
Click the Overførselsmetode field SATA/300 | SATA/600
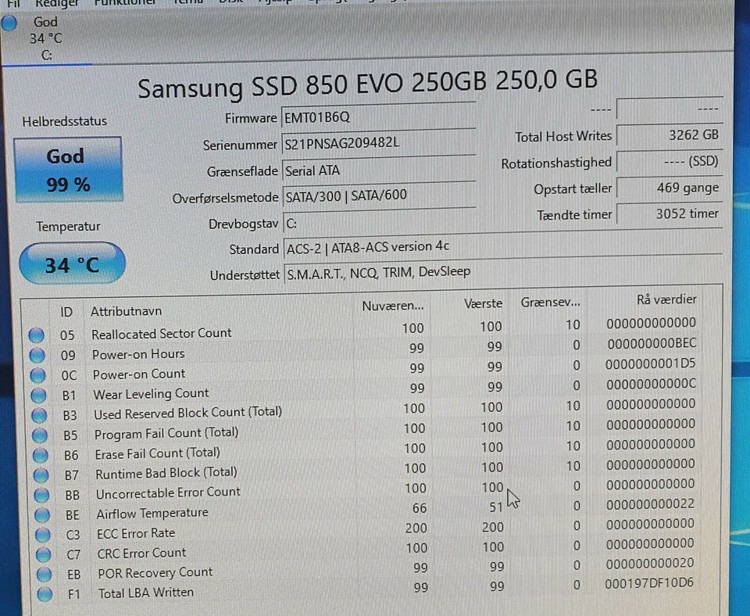(x=380, y=195)
